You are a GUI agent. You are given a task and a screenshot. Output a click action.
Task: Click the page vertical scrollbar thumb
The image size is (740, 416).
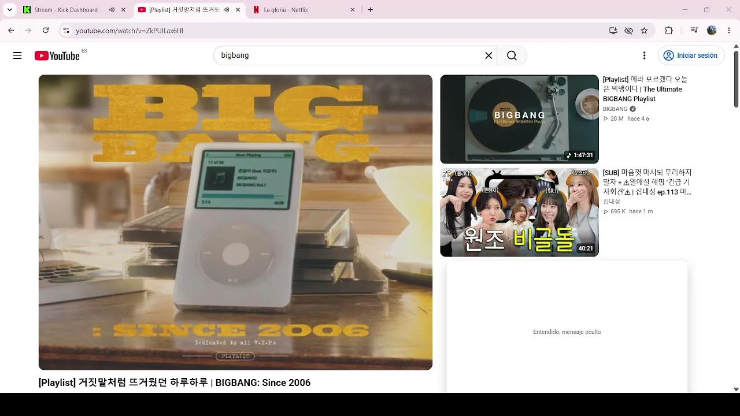click(x=736, y=79)
